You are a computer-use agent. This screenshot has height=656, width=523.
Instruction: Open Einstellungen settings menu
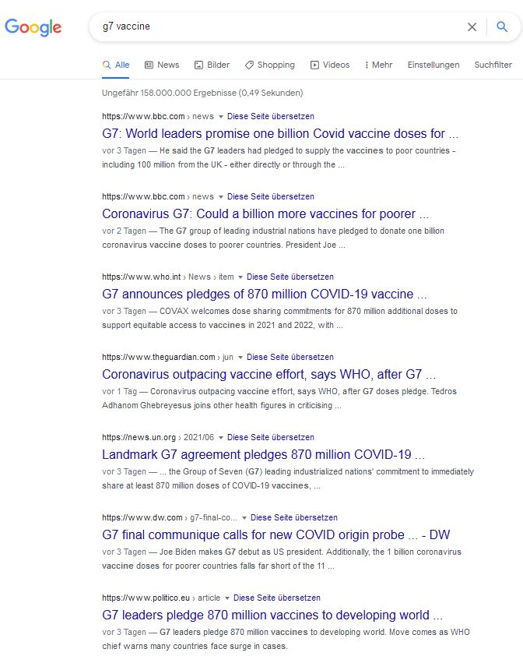click(433, 65)
